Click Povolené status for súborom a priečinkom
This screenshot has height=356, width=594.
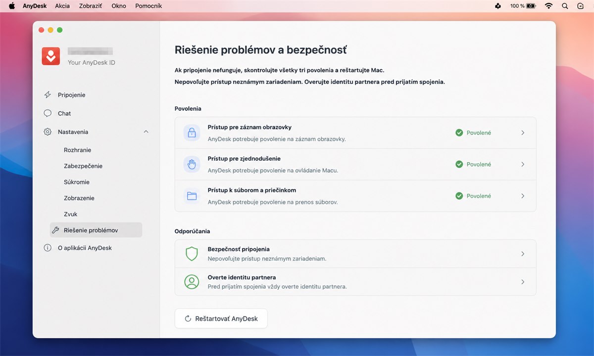click(479, 196)
